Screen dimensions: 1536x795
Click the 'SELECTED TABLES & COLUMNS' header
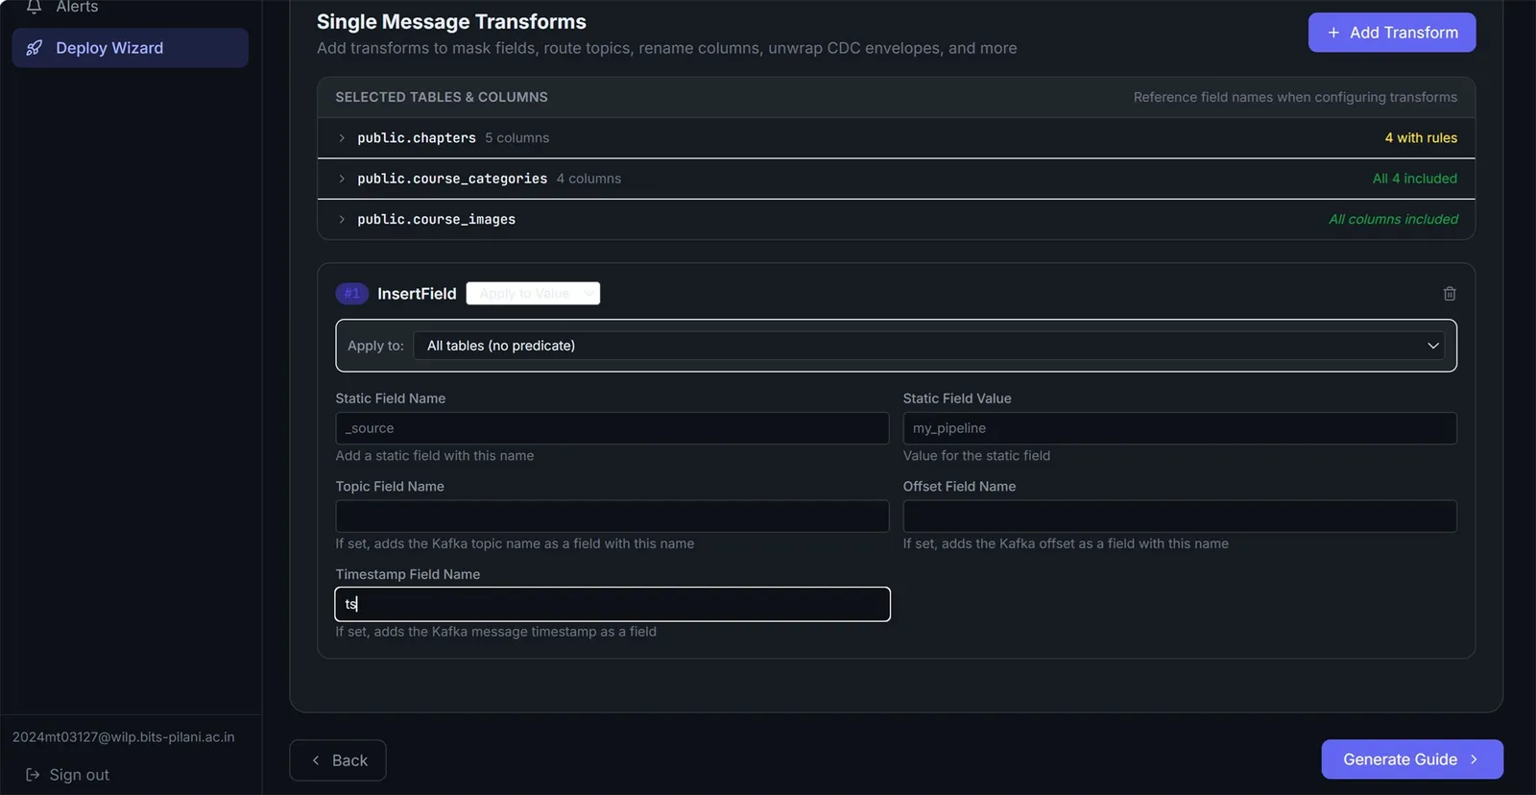[442, 97]
